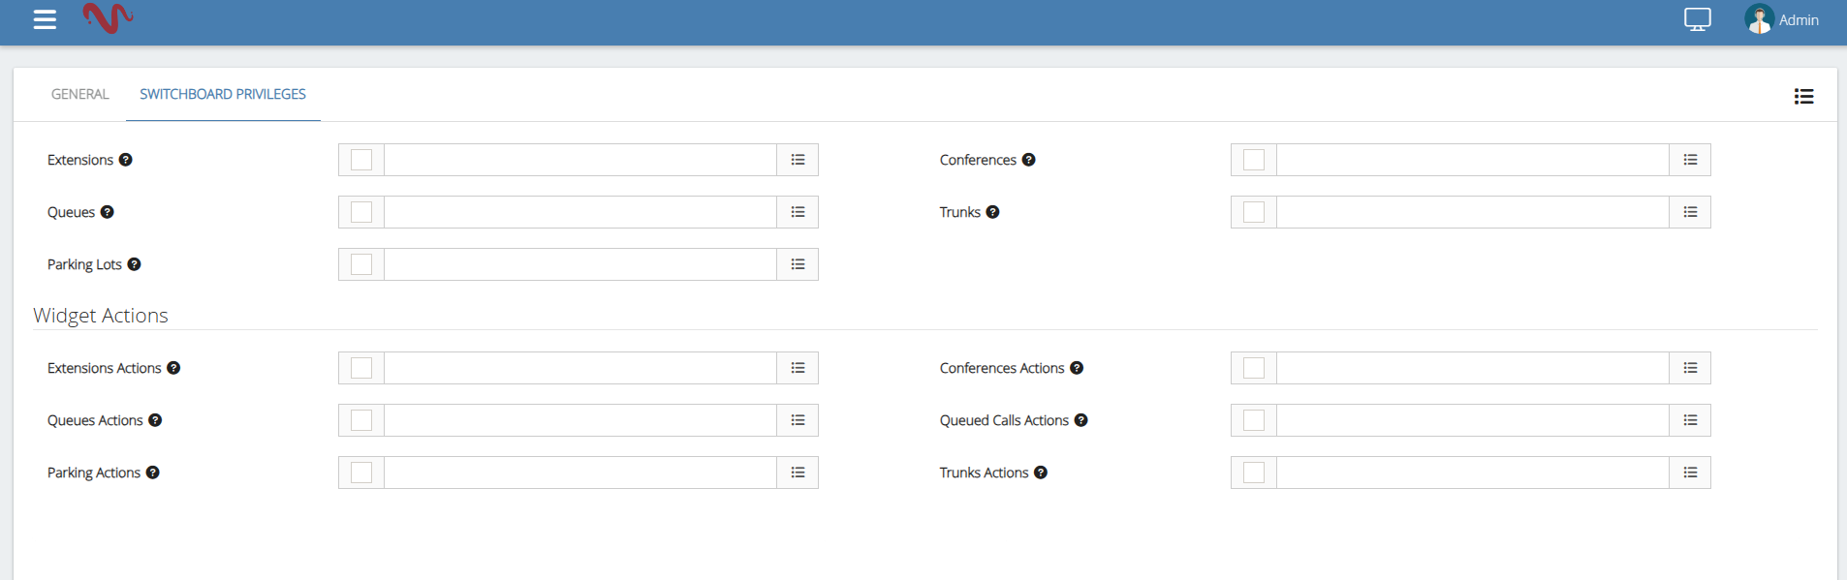
Task: Check the Queues Actions checkbox
Action: click(361, 420)
